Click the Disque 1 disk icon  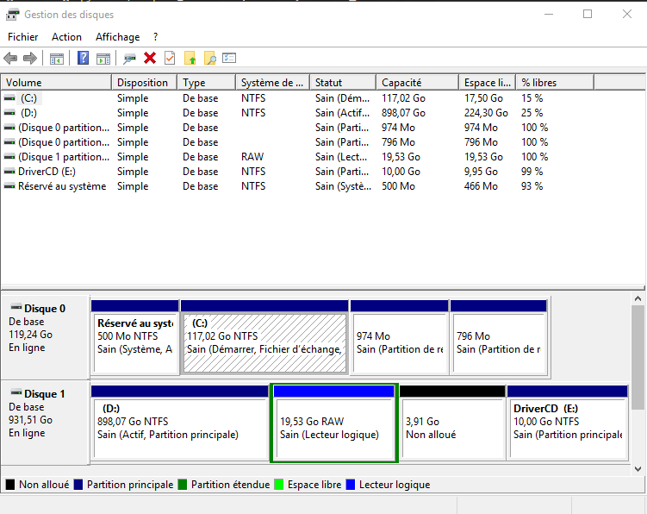[16, 392]
